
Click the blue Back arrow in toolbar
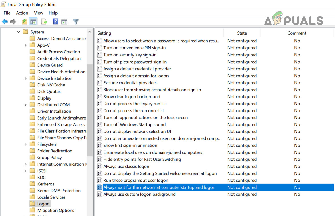point(5,22)
